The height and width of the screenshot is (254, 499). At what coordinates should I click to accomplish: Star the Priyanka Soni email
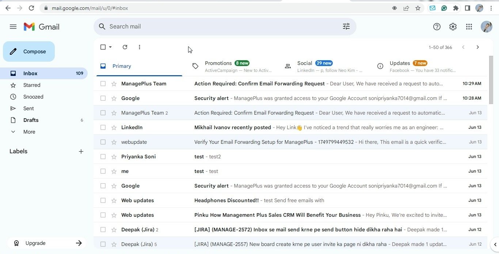coord(114,157)
